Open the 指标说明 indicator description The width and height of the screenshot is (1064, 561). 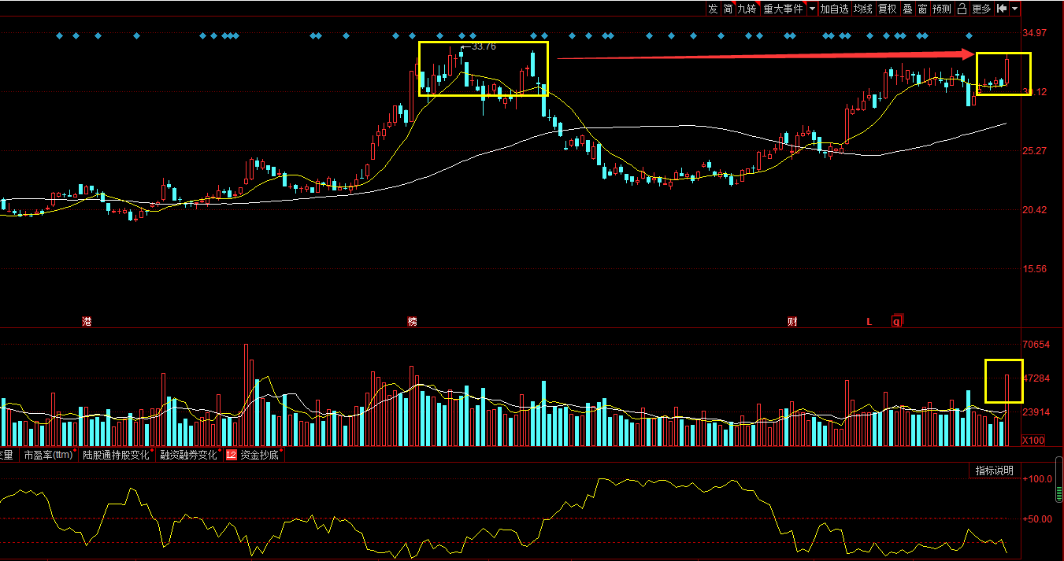[994, 471]
